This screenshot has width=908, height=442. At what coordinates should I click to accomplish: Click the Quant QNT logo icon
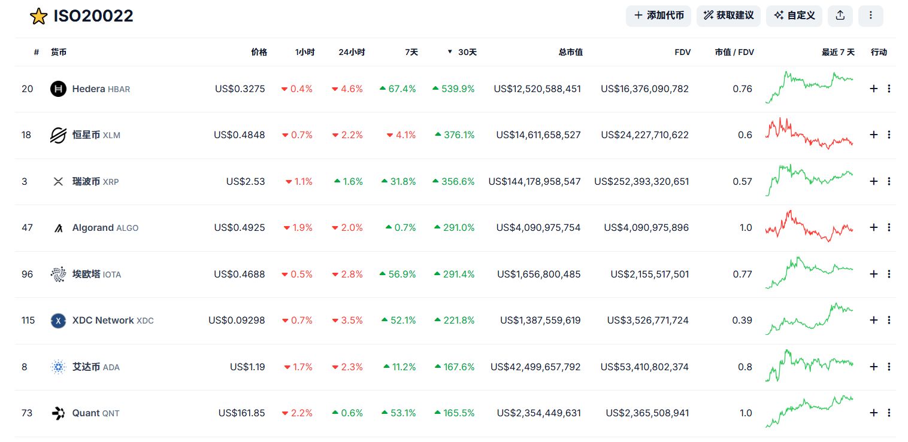pyautogui.click(x=58, y=413)
